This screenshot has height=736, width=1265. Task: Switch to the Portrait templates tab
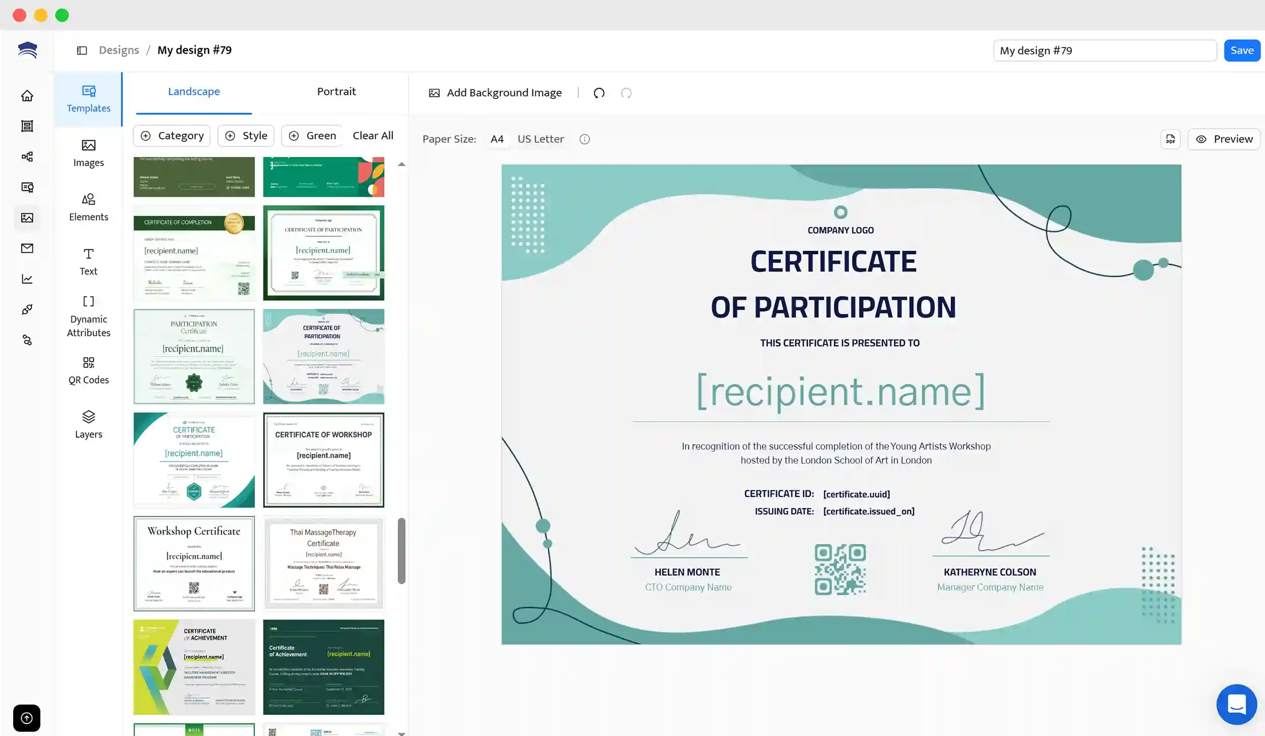(337, 91)
